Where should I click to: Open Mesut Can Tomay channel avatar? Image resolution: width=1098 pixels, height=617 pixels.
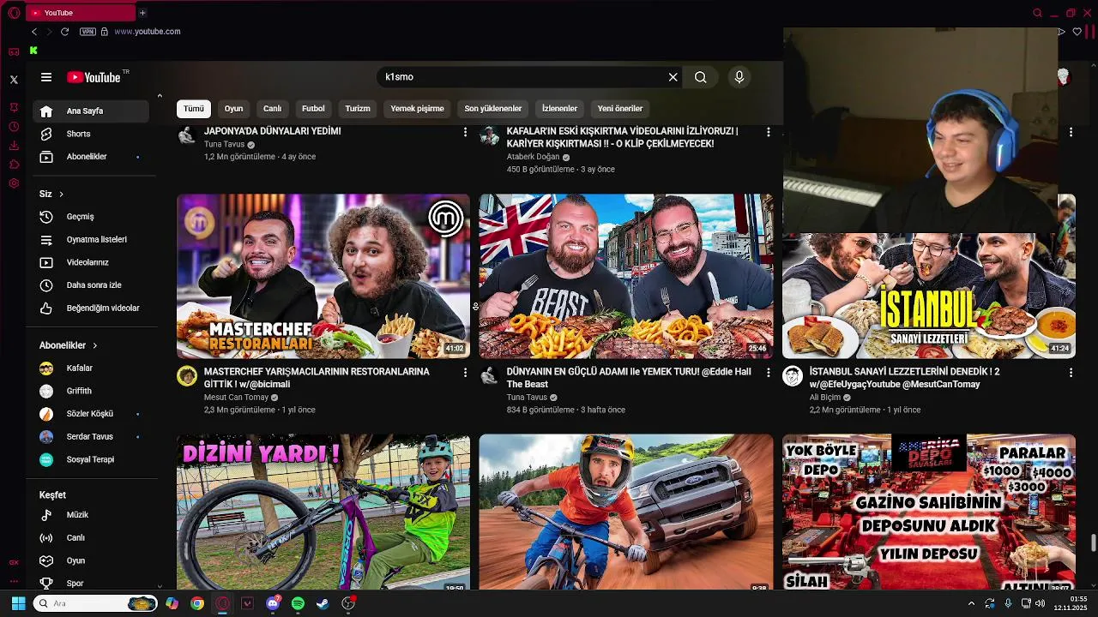tap(187, 375)
